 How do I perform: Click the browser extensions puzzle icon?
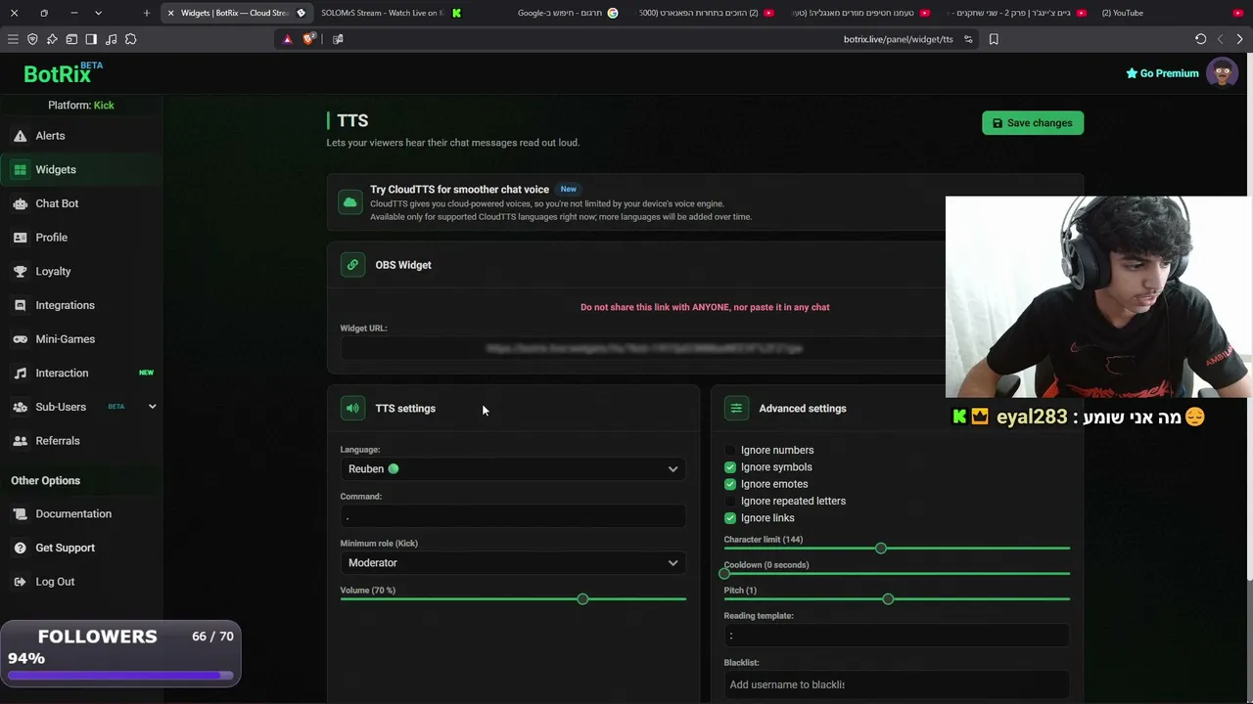coord(130,39)
